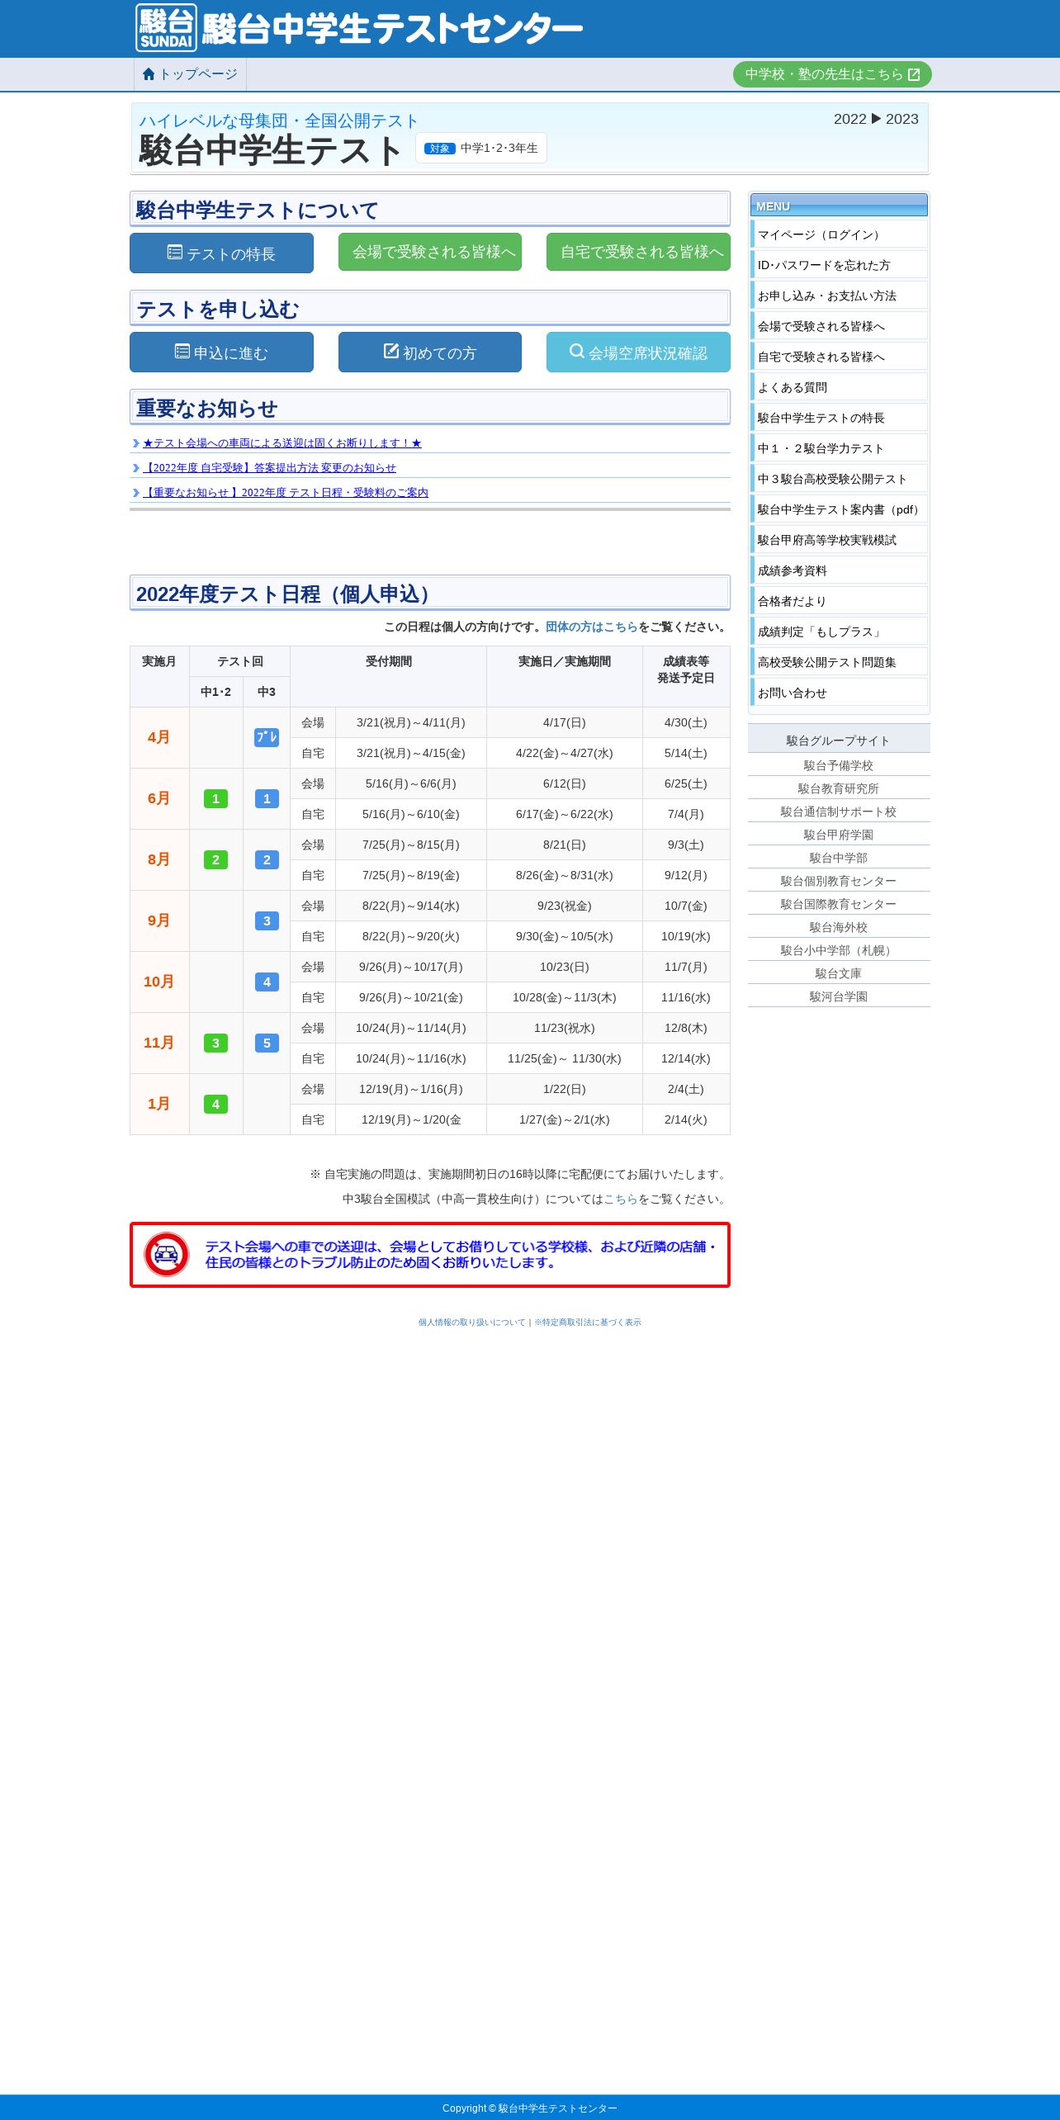Open 駿台甲府高等学校実戦模試 menu item
This screenshot has width=1060, height=2120.
tap(839, 540)
